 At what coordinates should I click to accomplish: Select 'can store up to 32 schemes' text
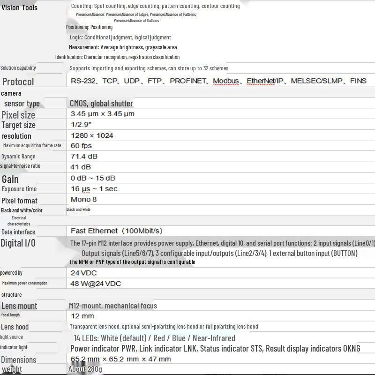(198, 68)
